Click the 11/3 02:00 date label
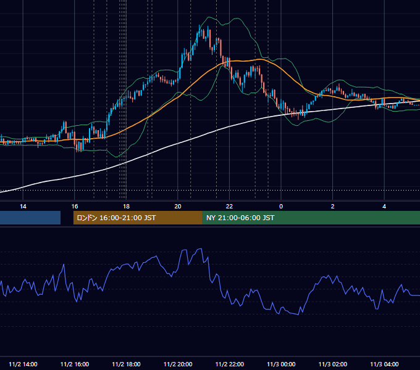The height and width of the screenshot is (370, 420). (x=333, y=364)
